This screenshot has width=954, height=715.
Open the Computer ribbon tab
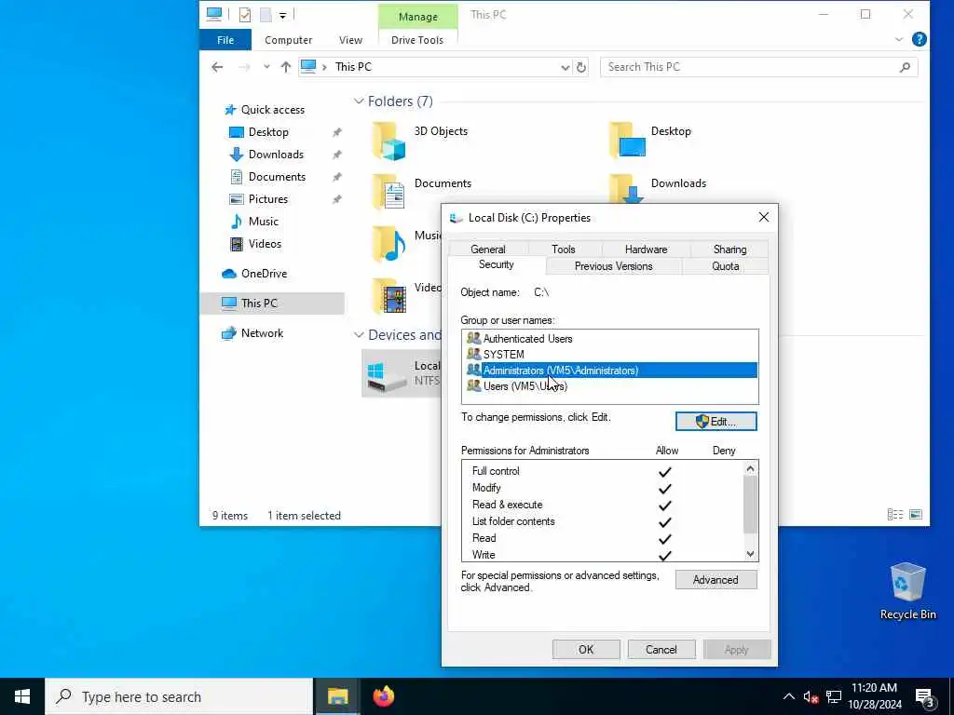click(x=289, y=40)
